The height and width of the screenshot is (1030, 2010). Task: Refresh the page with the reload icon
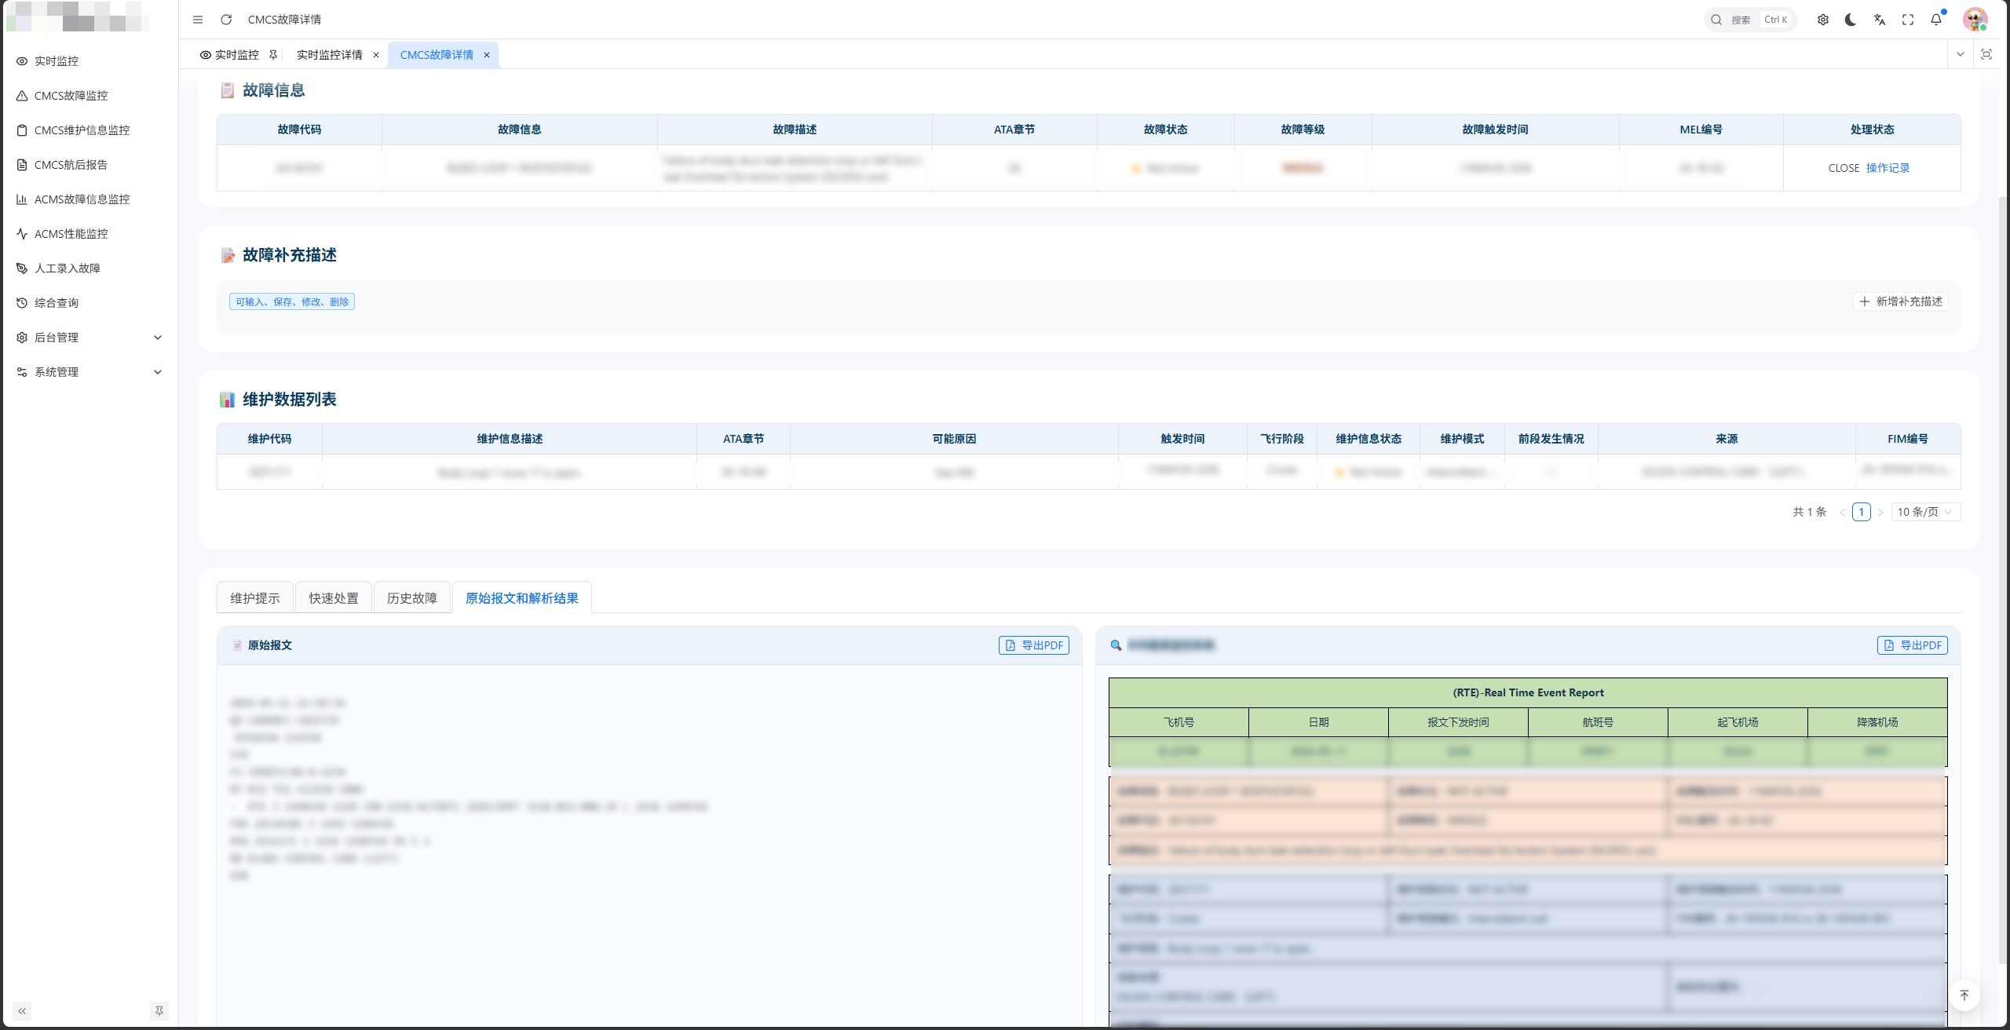226,20
